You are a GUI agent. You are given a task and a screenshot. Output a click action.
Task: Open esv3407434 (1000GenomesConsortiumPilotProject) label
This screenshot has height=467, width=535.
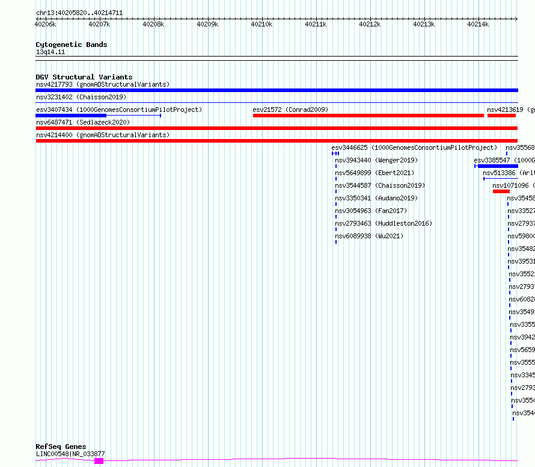[x=119, y=110]
